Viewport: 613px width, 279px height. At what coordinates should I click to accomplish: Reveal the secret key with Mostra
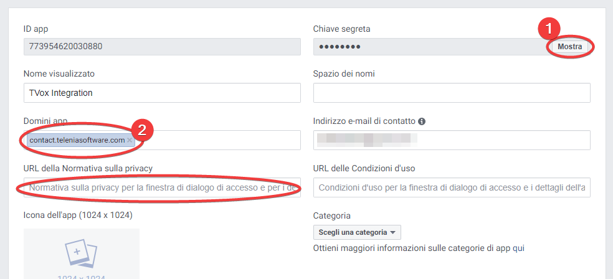tap(569, 47)
